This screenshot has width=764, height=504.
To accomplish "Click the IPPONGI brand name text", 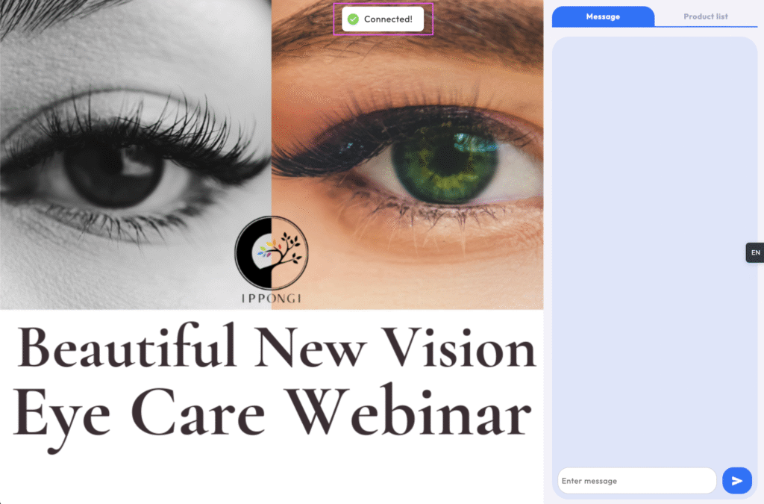I will (x=272, y=299).
